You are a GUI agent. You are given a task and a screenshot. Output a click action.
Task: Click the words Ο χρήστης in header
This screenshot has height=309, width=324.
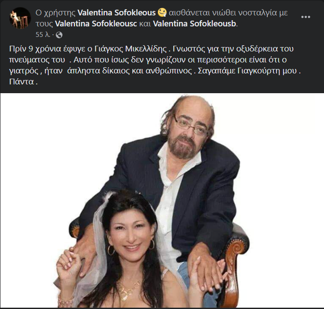click(55, 13)
